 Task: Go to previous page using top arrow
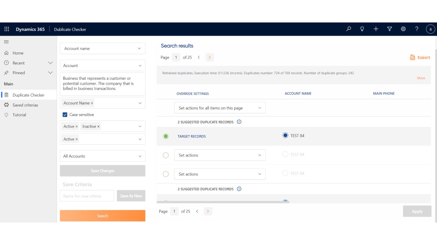pyautogui.click(x=199, y=58)
